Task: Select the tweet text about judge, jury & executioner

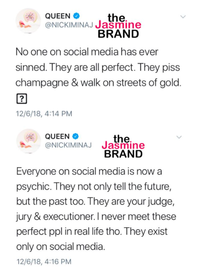Action: point(96,209)
